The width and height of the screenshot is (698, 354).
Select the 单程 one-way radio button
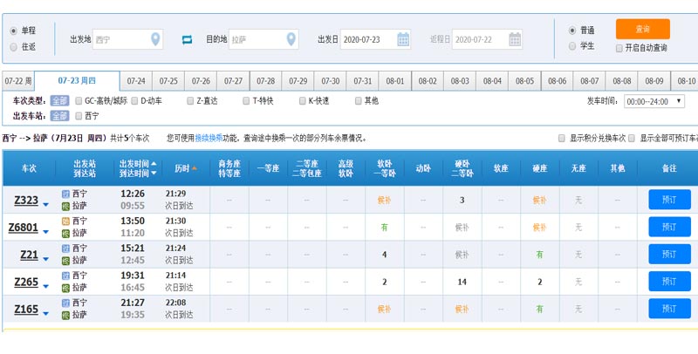pyautogui.click(x=14, y=31)
